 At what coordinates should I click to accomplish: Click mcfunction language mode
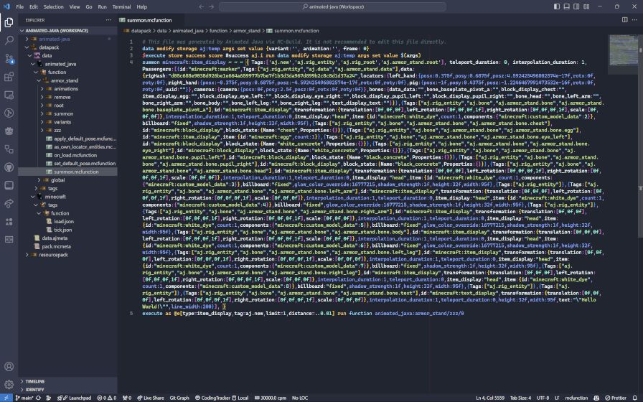tap(576, 398)
